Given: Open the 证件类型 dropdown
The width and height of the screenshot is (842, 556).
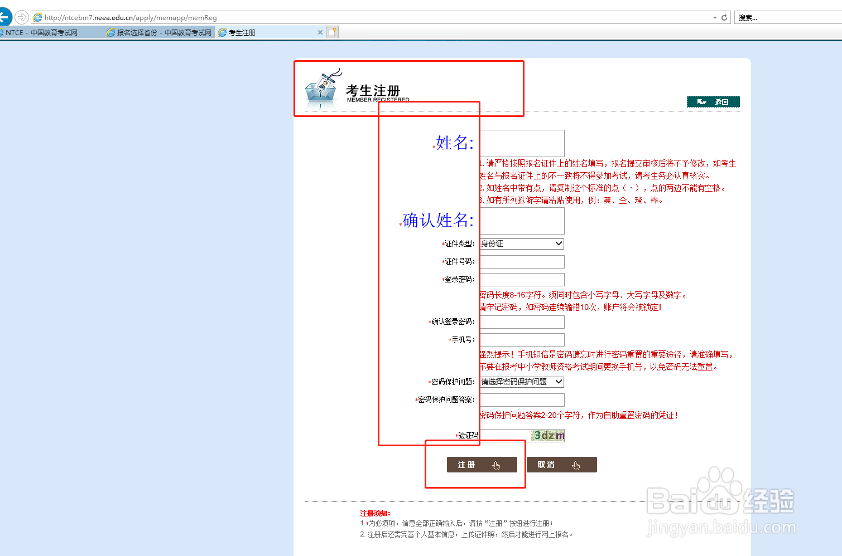Looking at the screenshot, I should [x=522, y=244].
